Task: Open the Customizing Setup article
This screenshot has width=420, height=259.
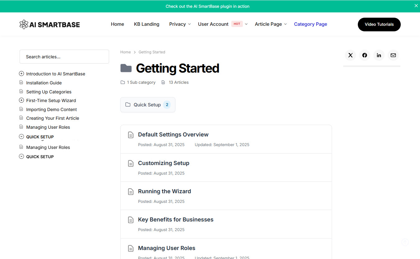Action: click(164, 163)
